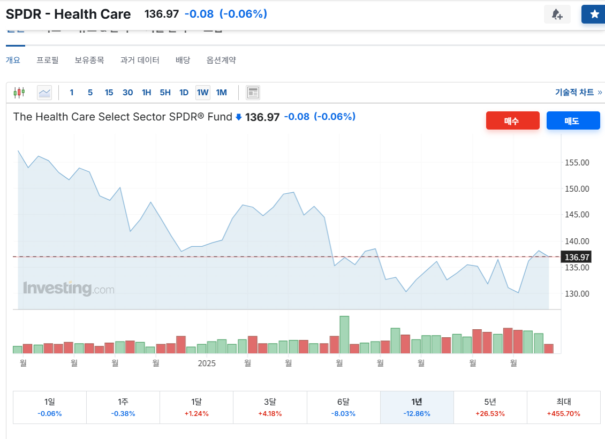The height and width of the screenshot is (439, 605).
Task: Add to watchlist with star button
Action: pyautogui.click(x=594, y=14)
